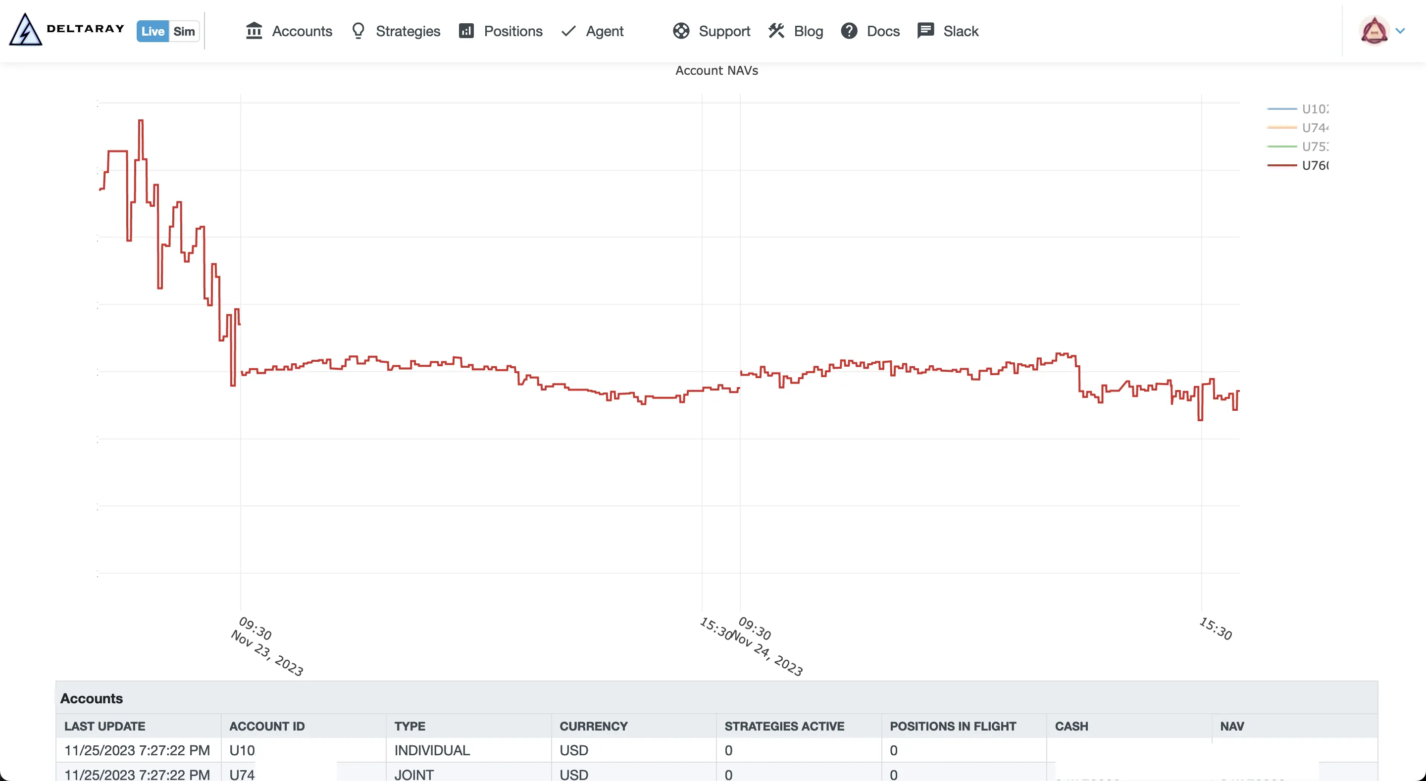The width and height of the screenshot is (1426, 781).
Task: Click the Blog tools icon
Action: click(776, 31)
